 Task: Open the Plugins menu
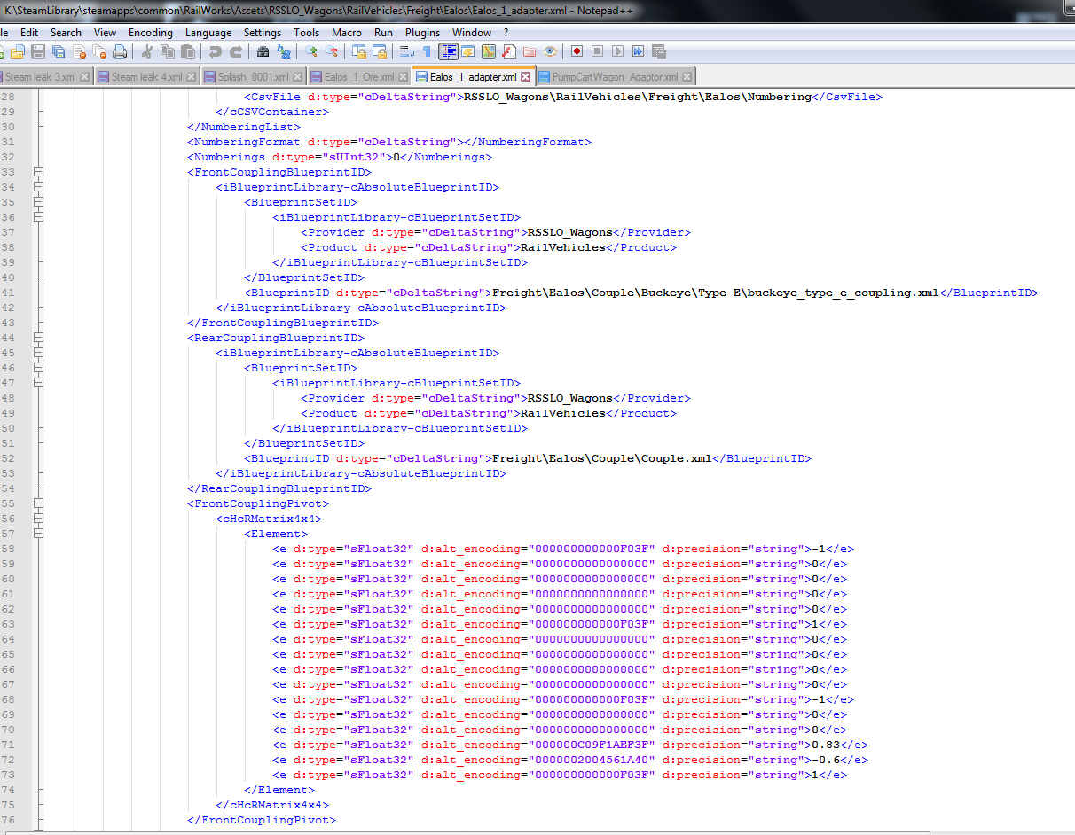click(422, 33)
